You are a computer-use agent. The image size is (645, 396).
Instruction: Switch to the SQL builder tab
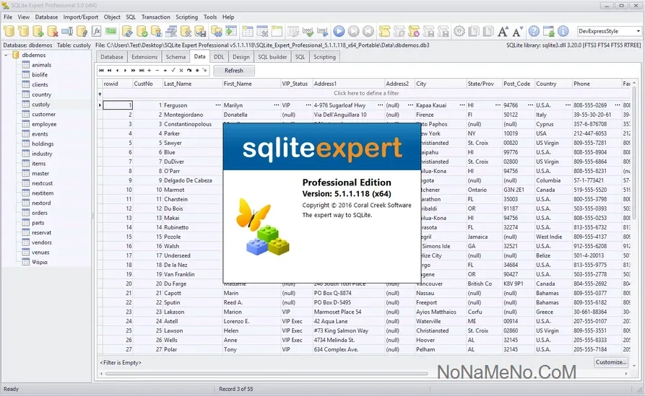point(272,57)
